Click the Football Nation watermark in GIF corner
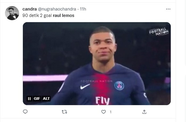The image size is (186, 122). [159, 32]
